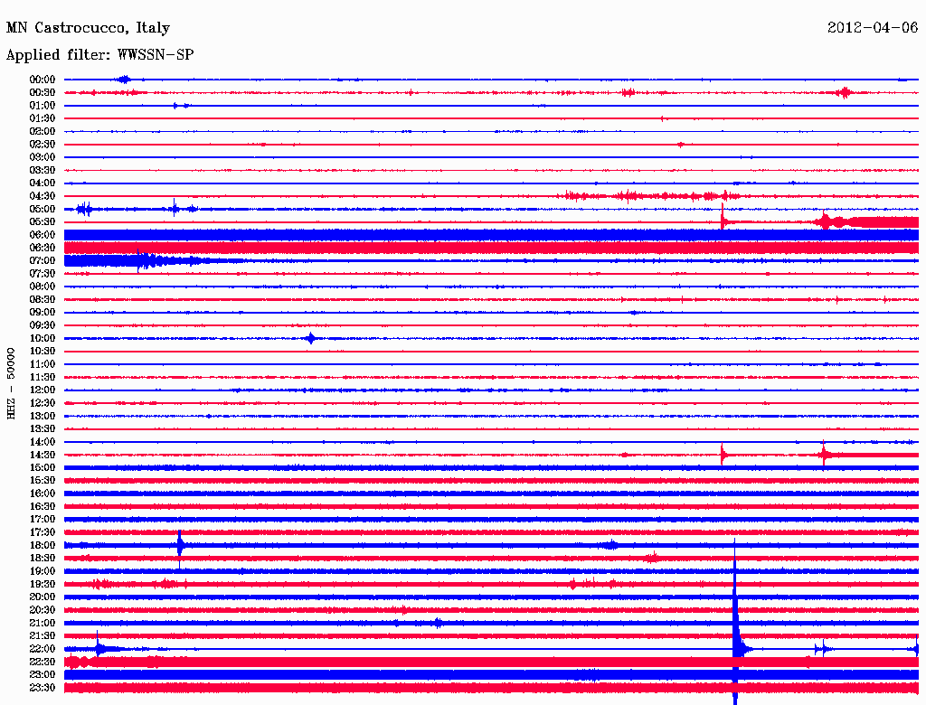Select the 18:00 time label
Screen dimensions: 926x705
(43, 545)
